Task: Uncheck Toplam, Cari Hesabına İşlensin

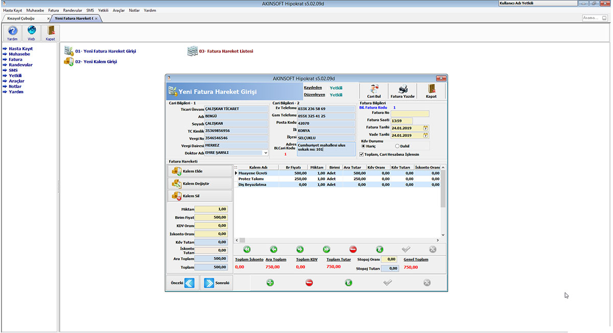Action: point(361,155)
